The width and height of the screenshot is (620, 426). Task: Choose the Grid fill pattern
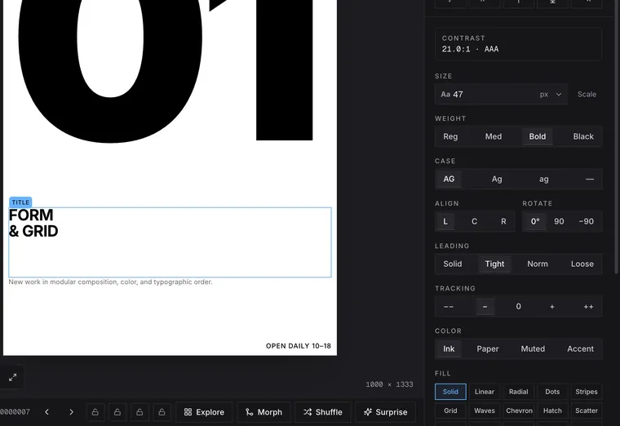pyautogui.click(x=450, y=410)
